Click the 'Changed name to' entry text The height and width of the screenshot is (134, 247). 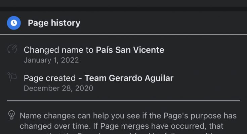pyautogui.click(x=58, y=50)
